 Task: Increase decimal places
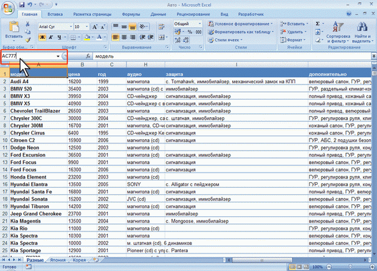[178, 40]
